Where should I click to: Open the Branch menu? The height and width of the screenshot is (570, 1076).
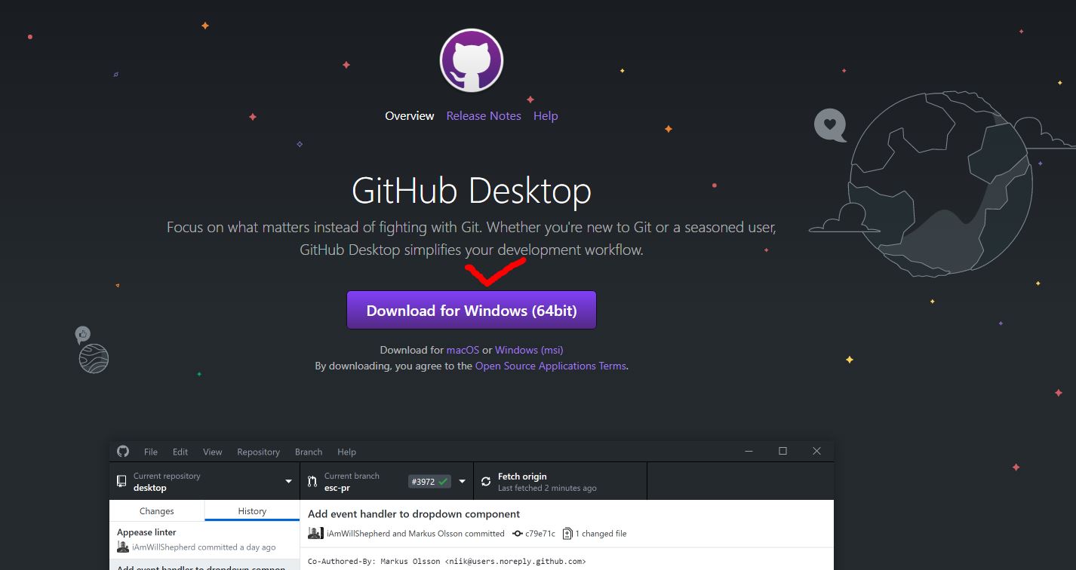[x=308, y=452]
